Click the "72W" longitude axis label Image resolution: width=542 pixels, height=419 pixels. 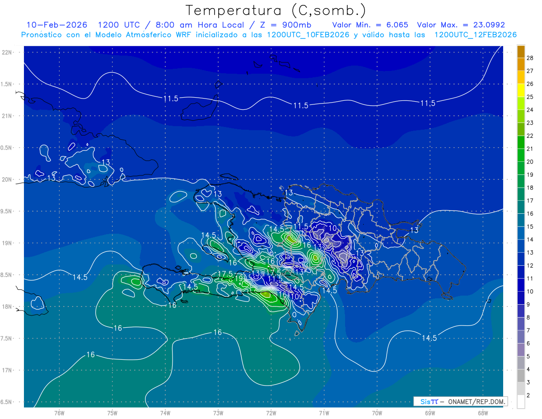[x=271, y=413]
